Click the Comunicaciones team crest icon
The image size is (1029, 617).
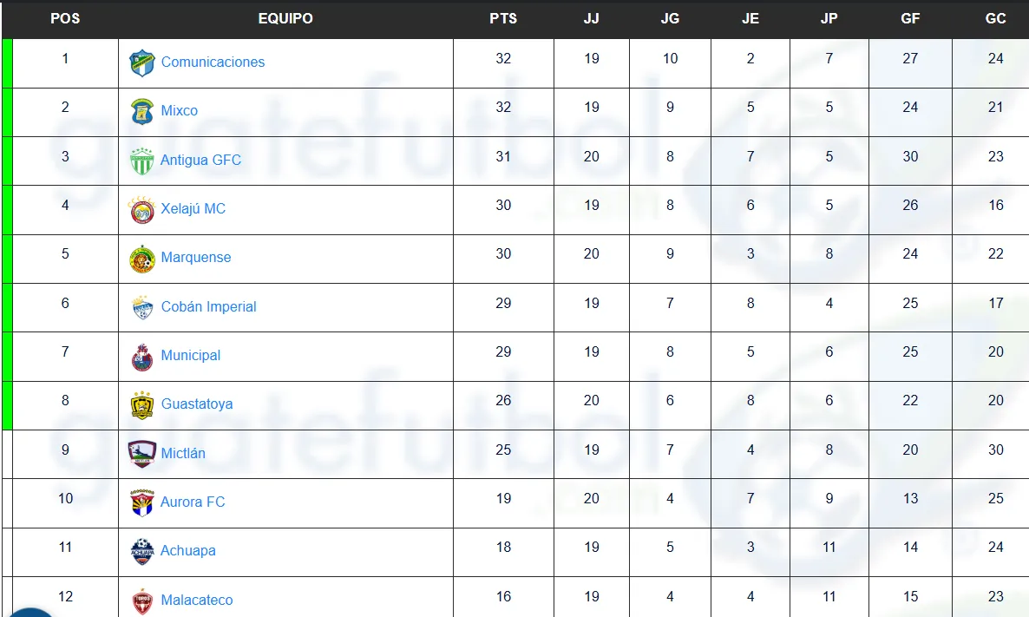coord(141,62)
